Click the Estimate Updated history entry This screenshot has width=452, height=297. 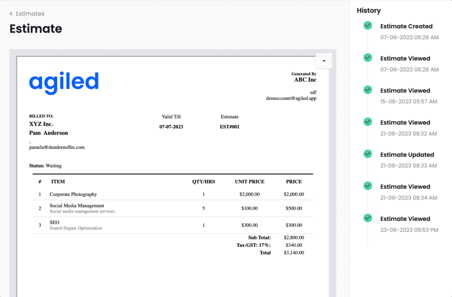pos(407,155)
